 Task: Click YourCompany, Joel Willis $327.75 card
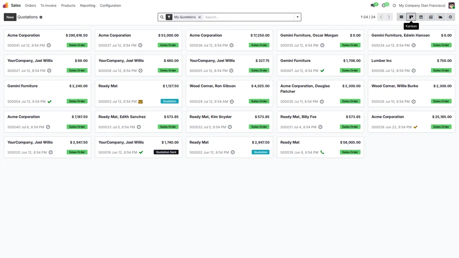[x=229, y=65]
